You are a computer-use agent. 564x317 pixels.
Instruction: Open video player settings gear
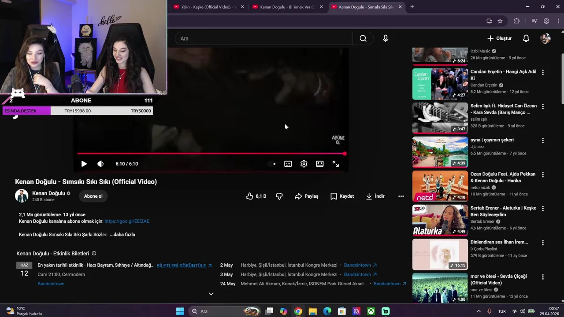point(304,164)
